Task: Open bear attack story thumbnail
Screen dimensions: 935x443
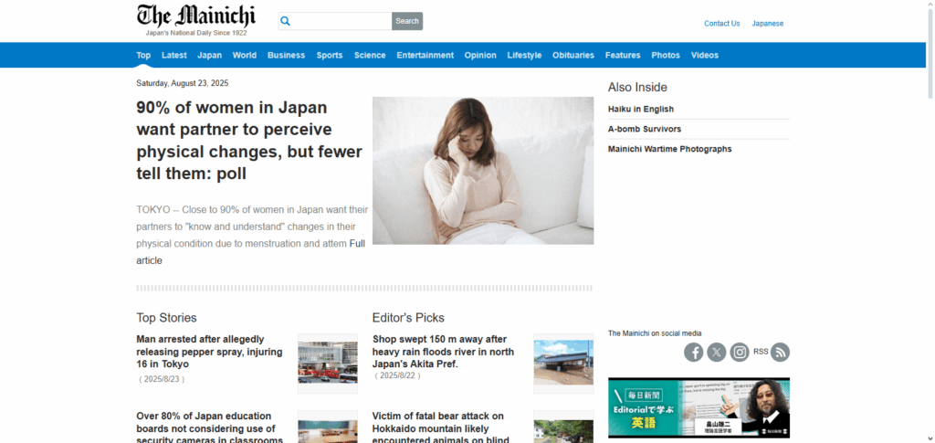Action: (563, 427)
